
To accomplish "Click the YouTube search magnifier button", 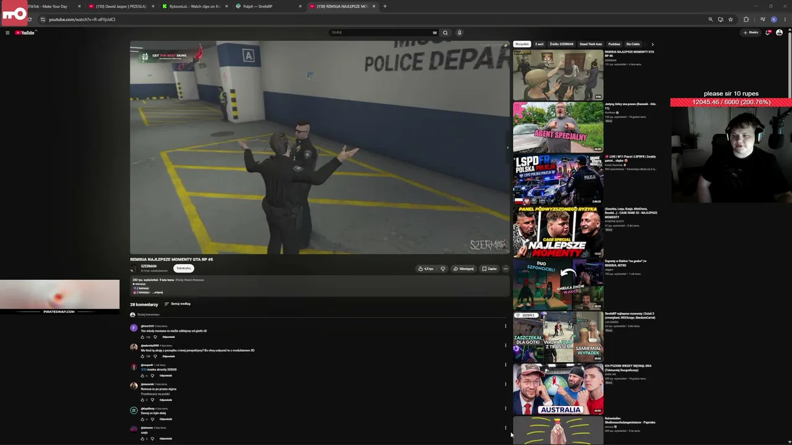I will [x=445, y=33].
